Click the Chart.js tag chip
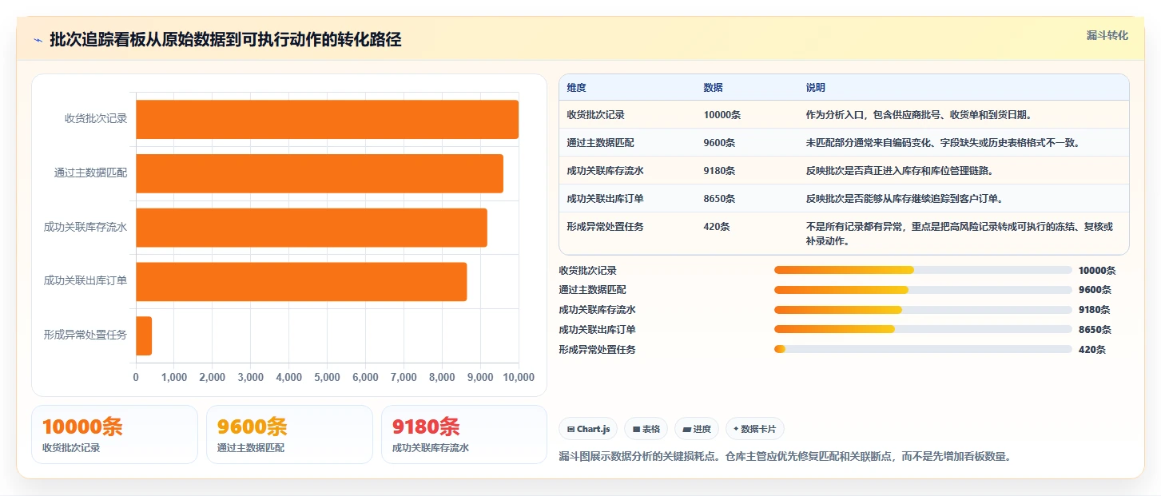 588,429
